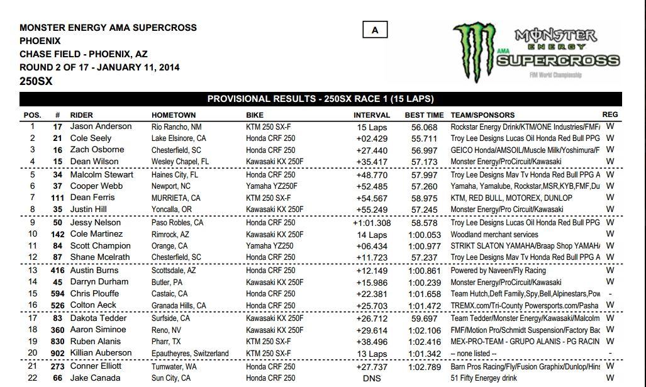The image size is (646, 387).
Task: Click the Monster Energy claw logo
Action: point(474,51)
